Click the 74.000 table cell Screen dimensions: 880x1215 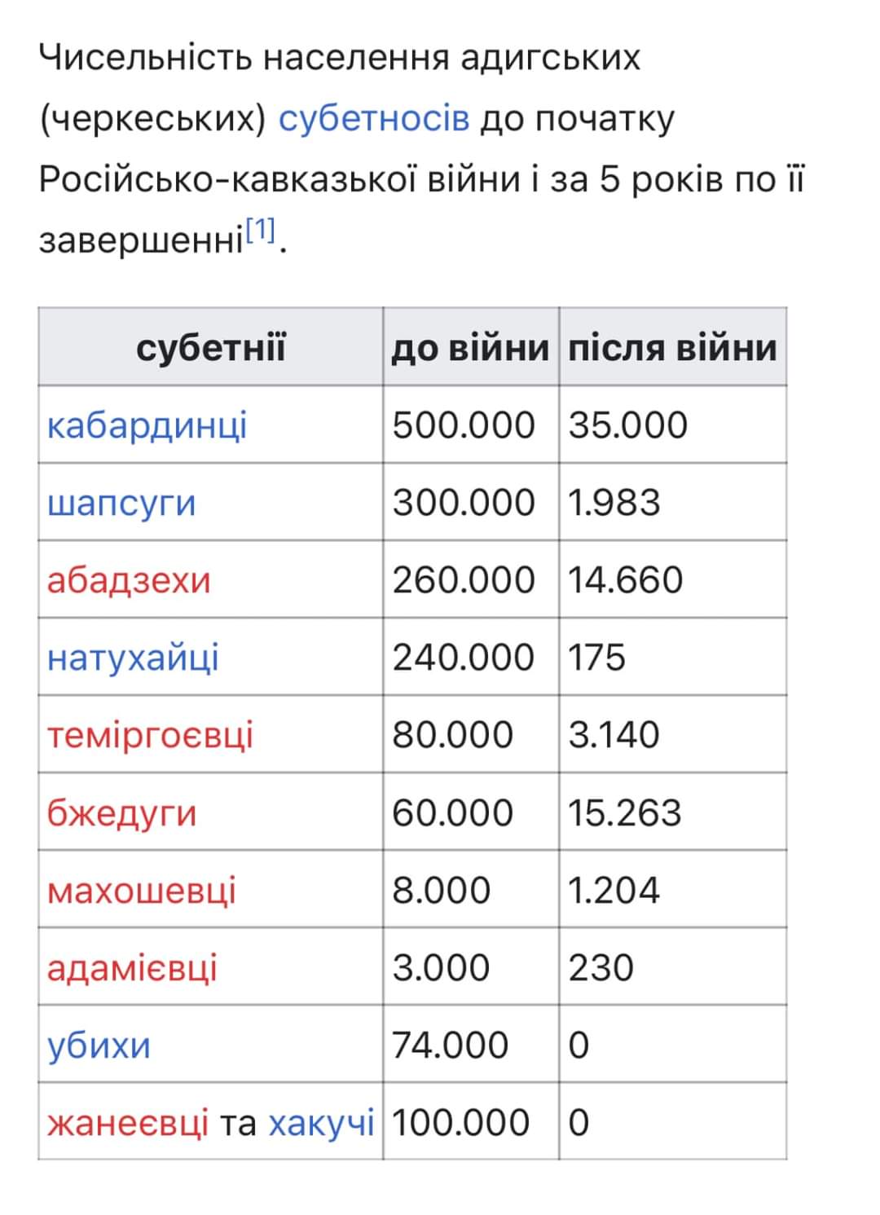coord(451,1045)
